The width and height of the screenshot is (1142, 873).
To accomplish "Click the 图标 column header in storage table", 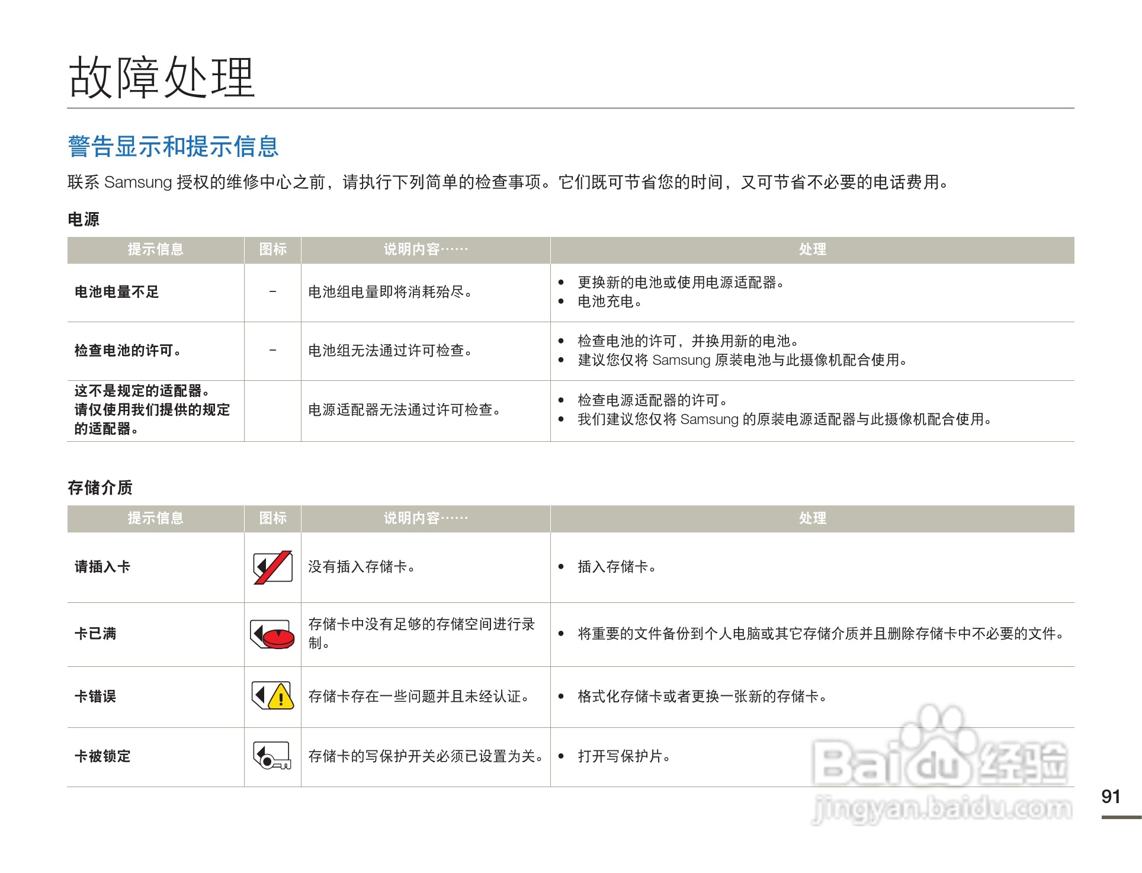I will pyautogui.click(x=272, y=518).
